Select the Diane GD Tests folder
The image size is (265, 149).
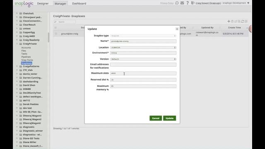31,138
